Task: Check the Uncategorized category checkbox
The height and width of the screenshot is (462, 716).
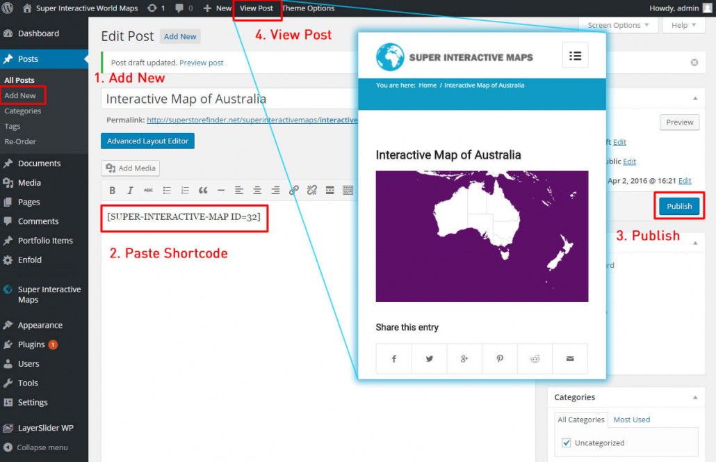Action: point(566,443)
